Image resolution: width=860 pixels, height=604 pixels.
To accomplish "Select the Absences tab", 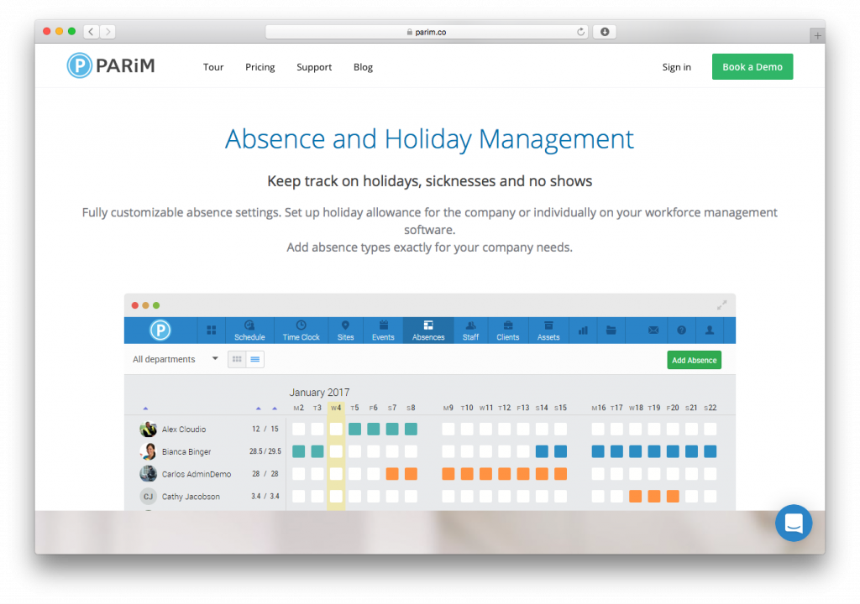I will coord(428,330).
